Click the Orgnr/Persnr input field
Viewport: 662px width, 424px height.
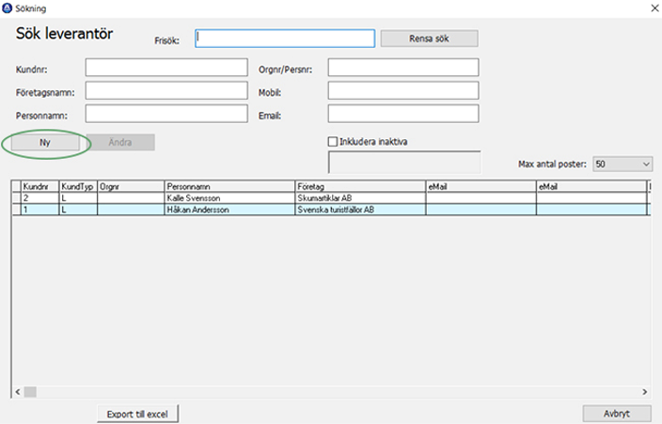pyautogui.click(x=403, y=68)
